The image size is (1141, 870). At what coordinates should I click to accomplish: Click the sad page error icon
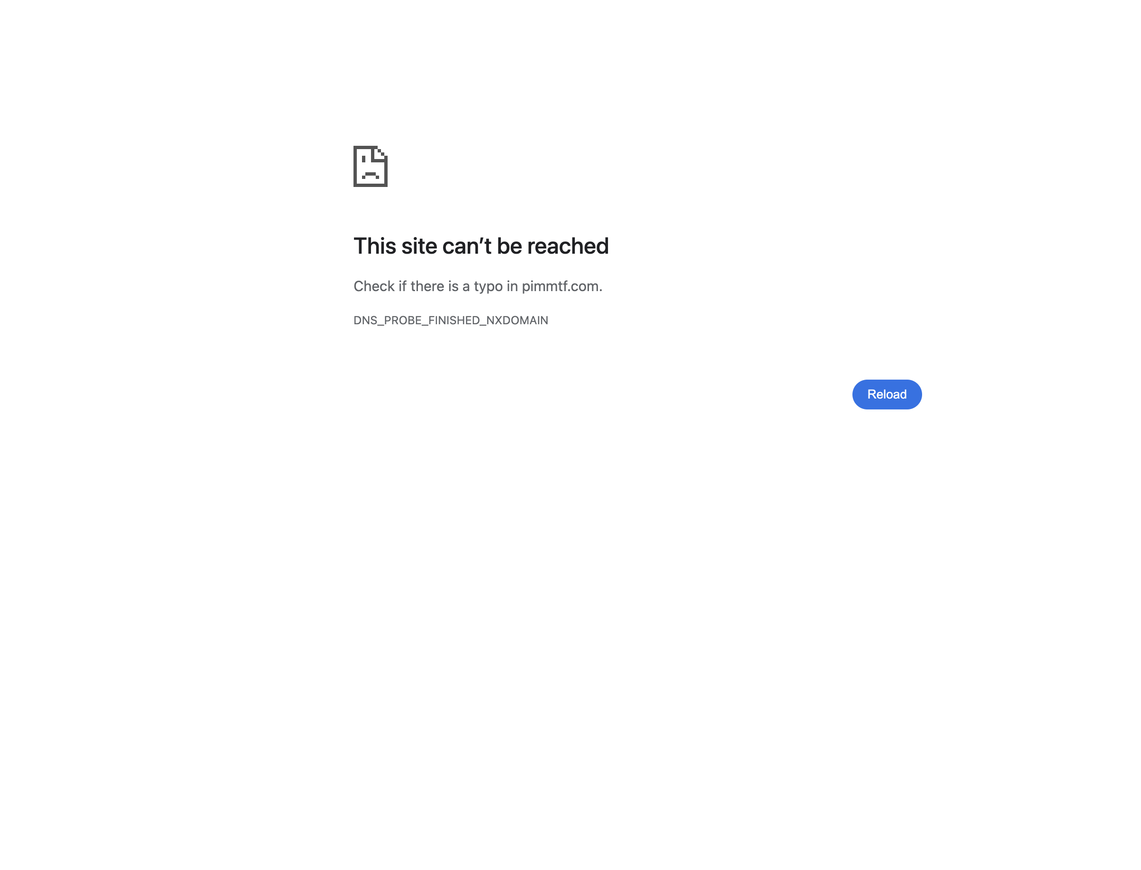coord(370,166)
